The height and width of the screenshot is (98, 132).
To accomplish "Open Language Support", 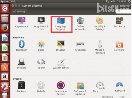I will 61,24.
